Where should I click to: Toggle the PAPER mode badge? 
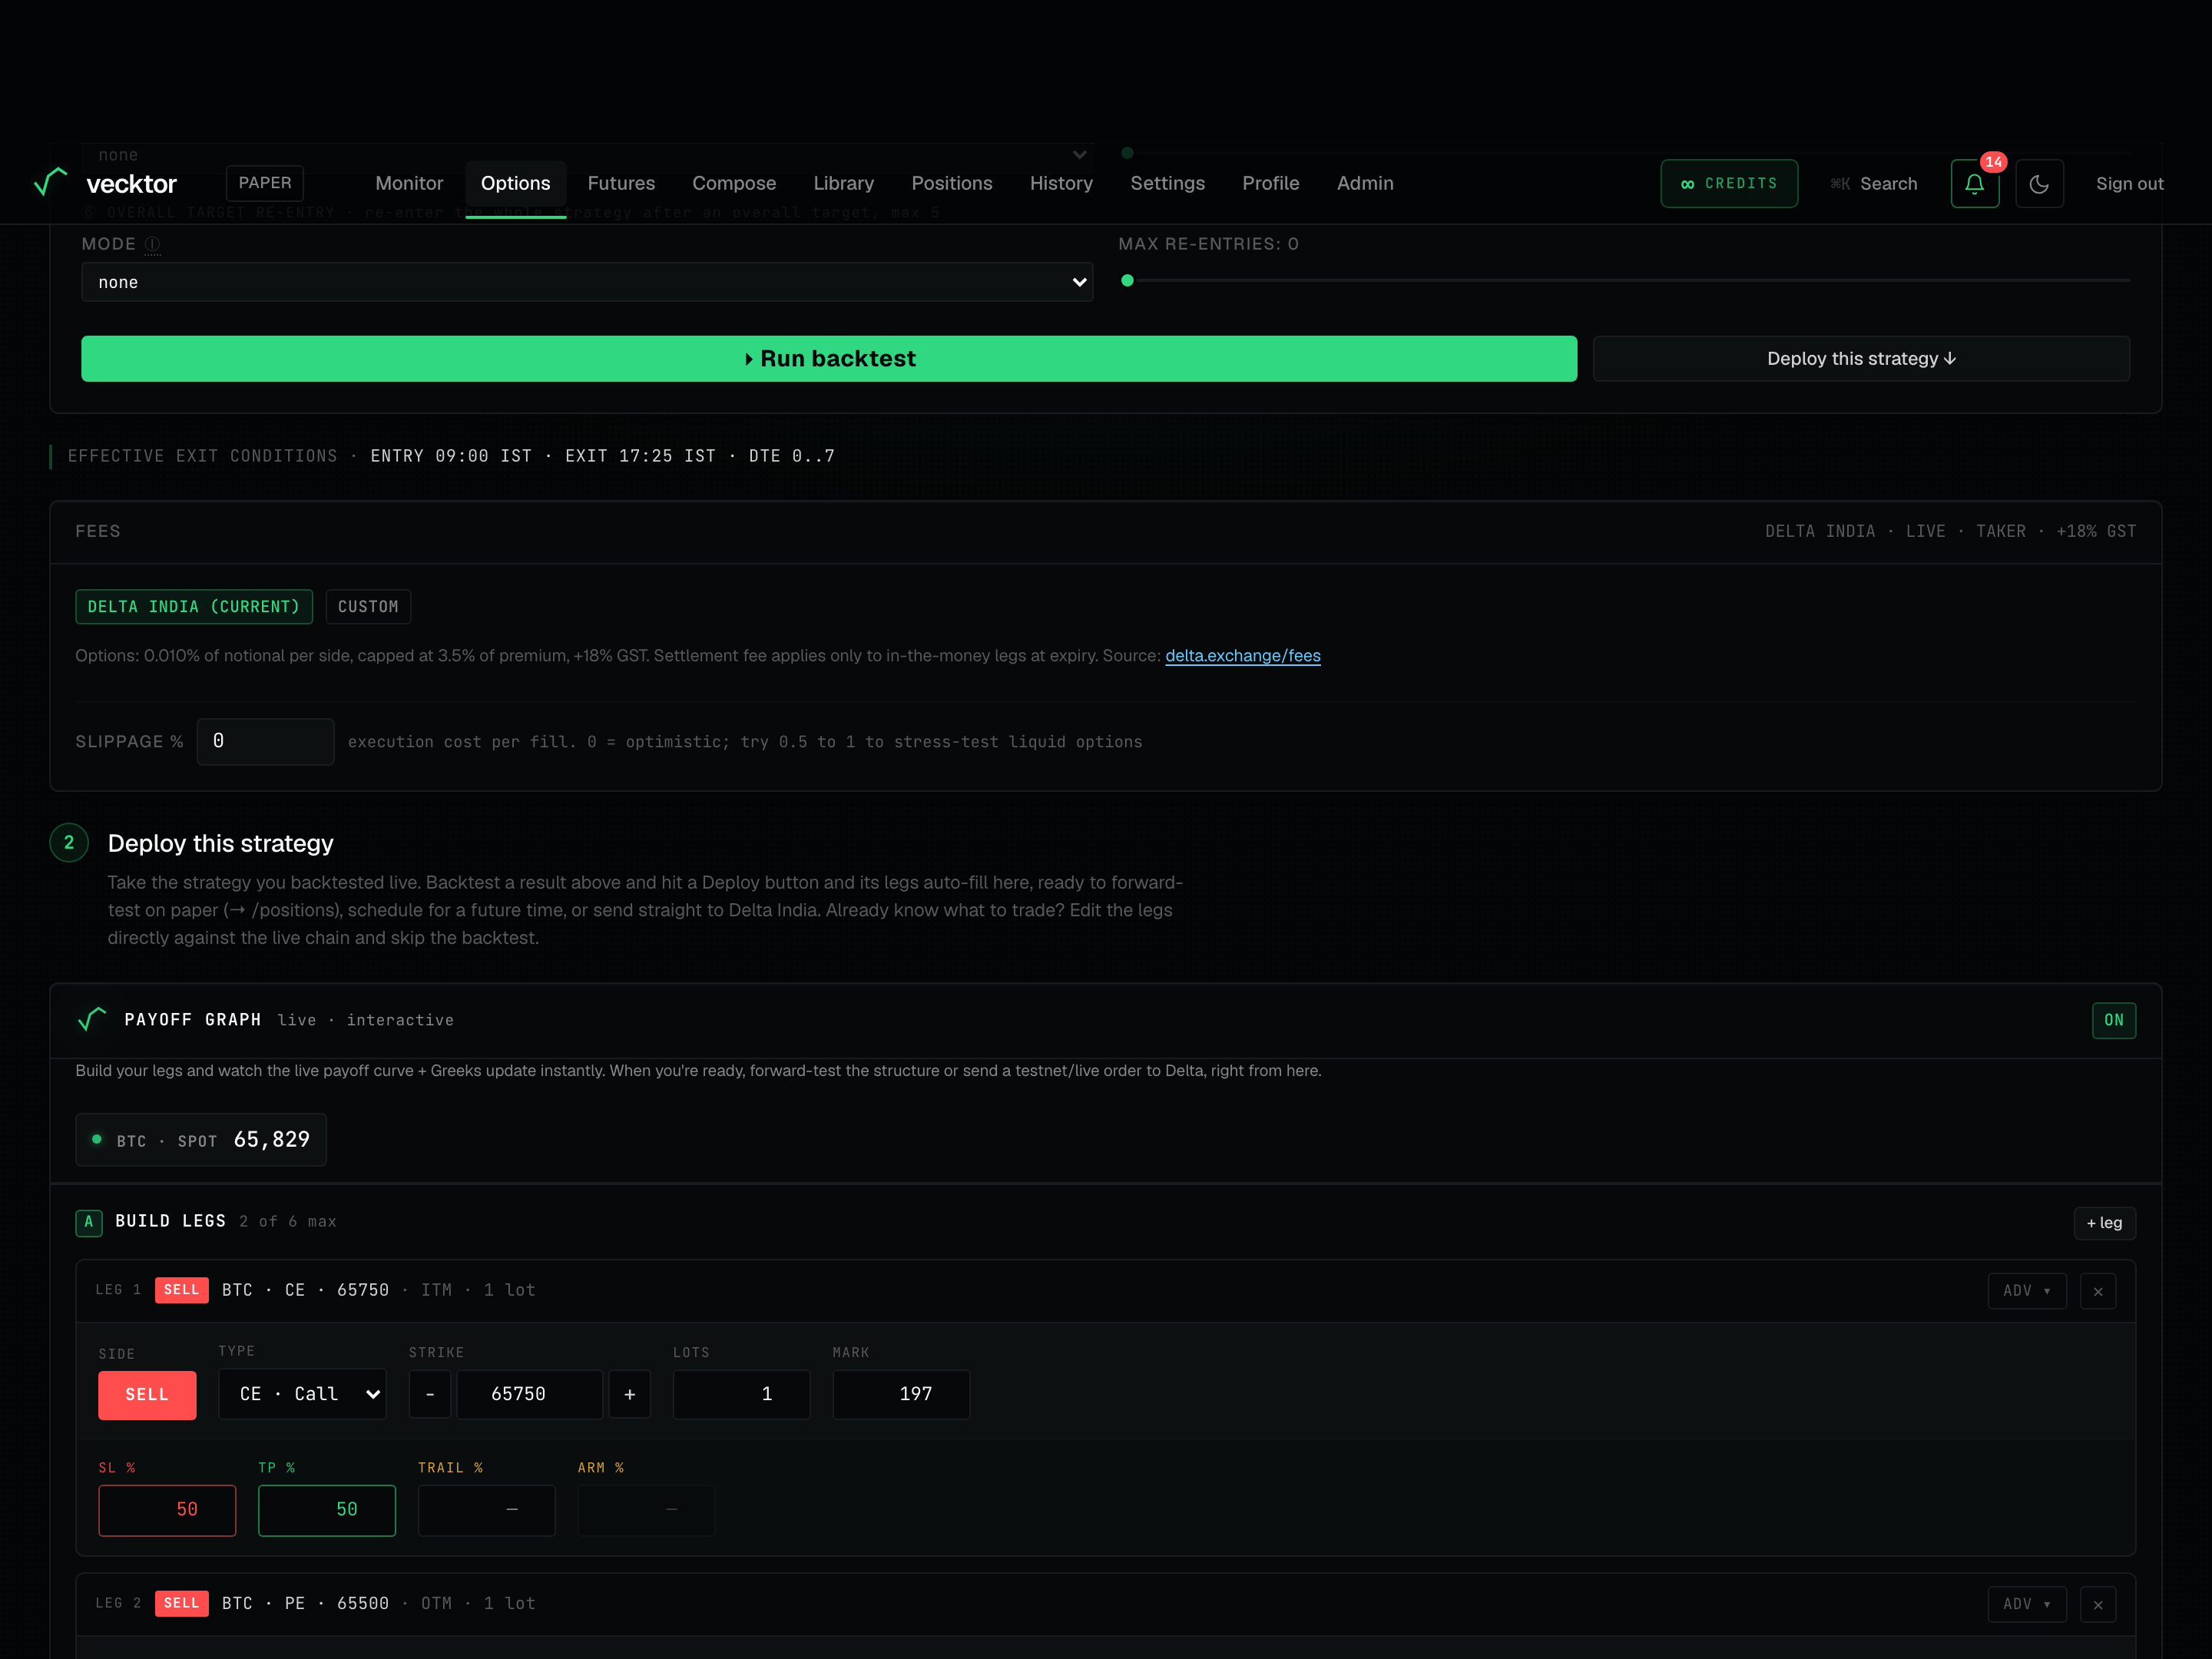[x=265, y=183]
